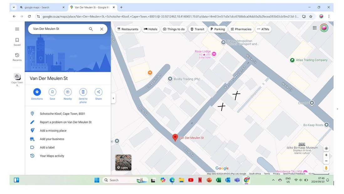Open Excel from the taskbar
The height and width of the screenshot is (194, 344).
(x=218, y=180)
